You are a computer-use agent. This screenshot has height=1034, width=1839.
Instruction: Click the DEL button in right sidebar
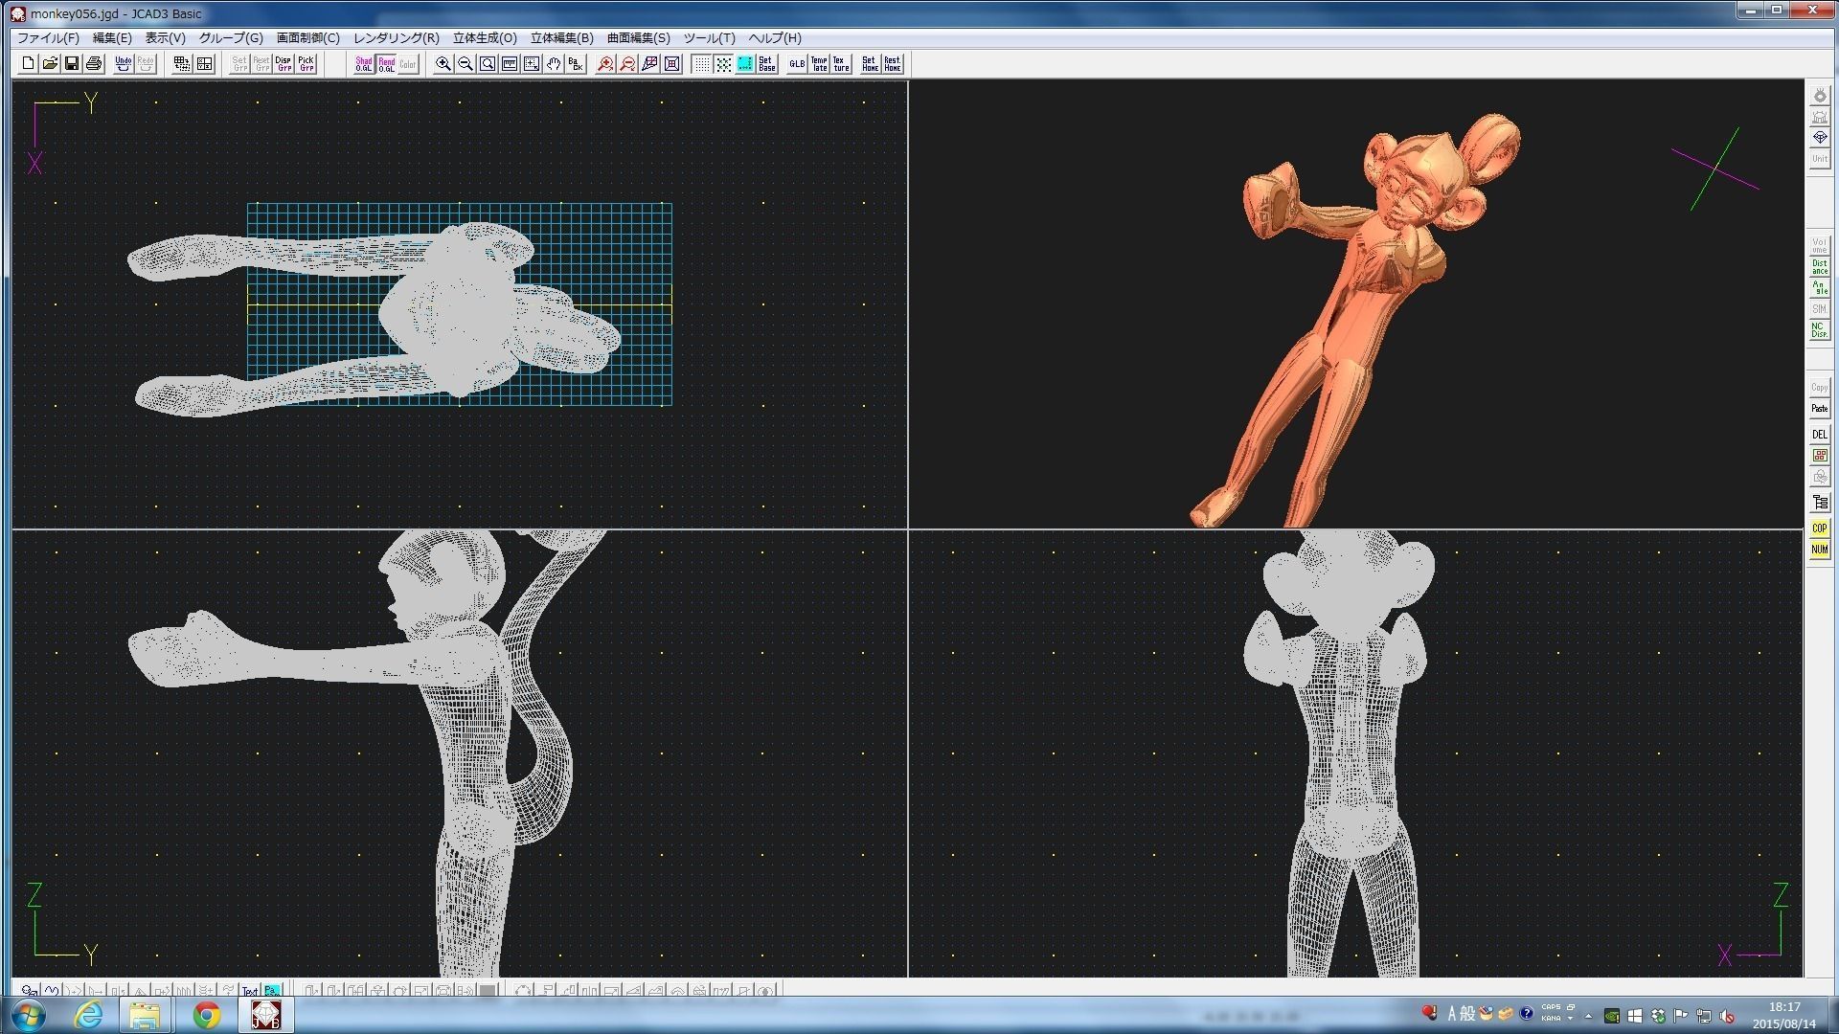(x=1819, y=434)
